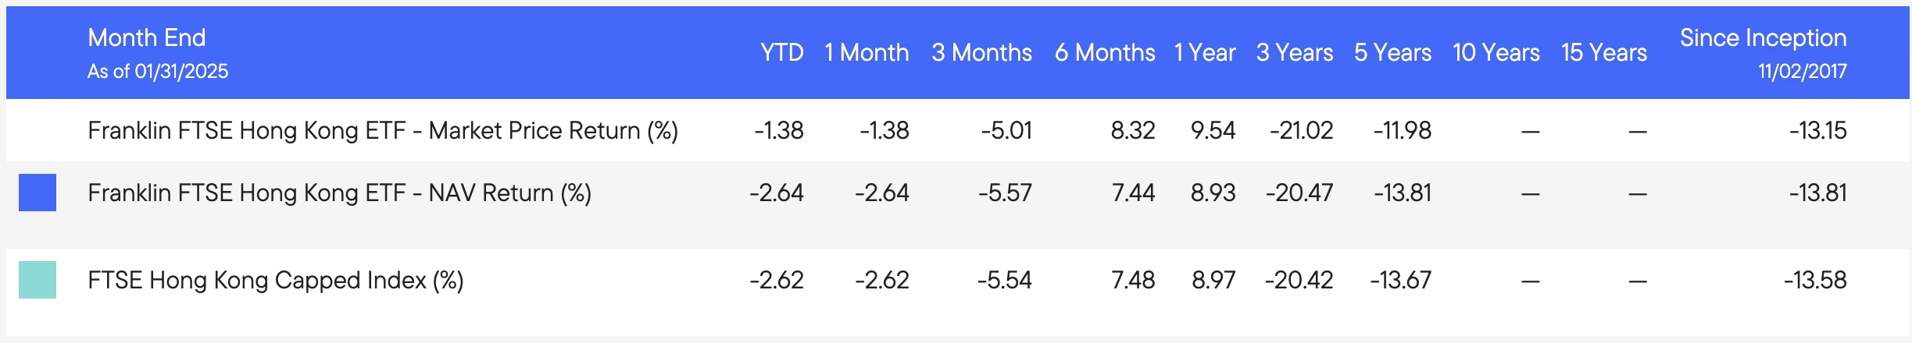Select the YTD column header
This screenshot has width=1912, height=343.
click(x=781, y=52)
